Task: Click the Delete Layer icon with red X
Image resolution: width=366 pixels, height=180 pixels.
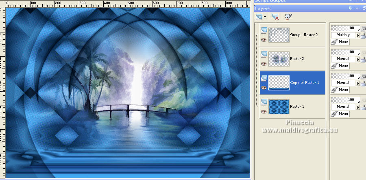Action: [x=276, y=17]
